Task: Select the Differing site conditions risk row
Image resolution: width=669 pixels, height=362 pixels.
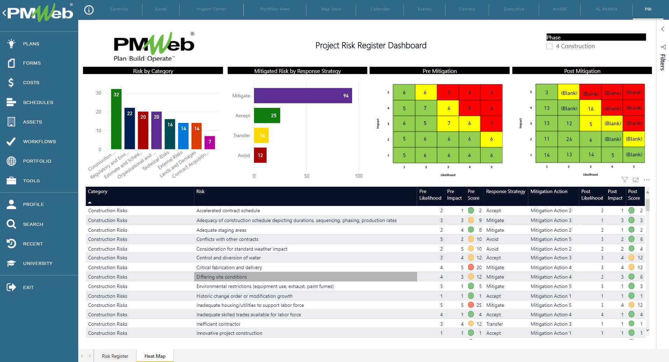Action: 221,277
